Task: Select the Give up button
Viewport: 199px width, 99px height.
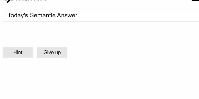Action: [x=52, y=53]
